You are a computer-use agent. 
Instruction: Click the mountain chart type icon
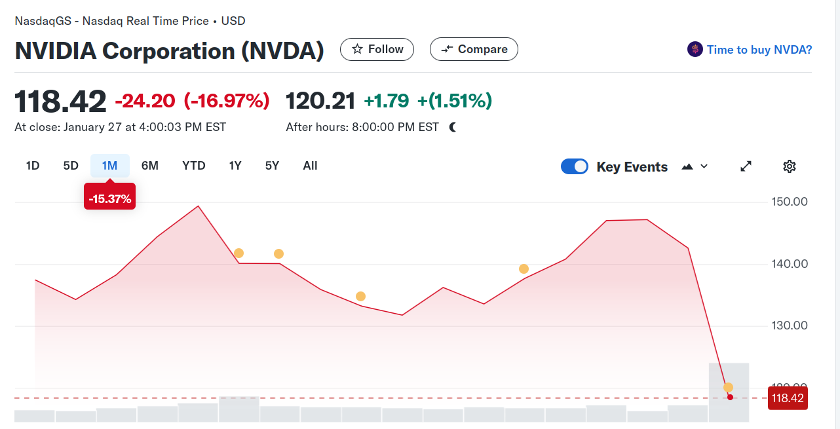(687, 166)
